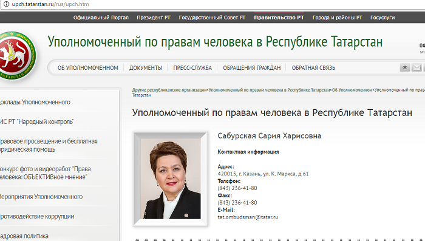The height and width of the screenshot is (241, 425).
Task: Open the envelope mail icon
Action: [416, 67]
